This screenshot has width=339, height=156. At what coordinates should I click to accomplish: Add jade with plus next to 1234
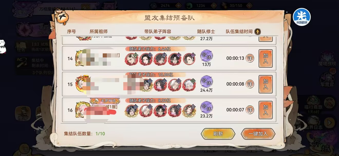click(x=214, y=5)
